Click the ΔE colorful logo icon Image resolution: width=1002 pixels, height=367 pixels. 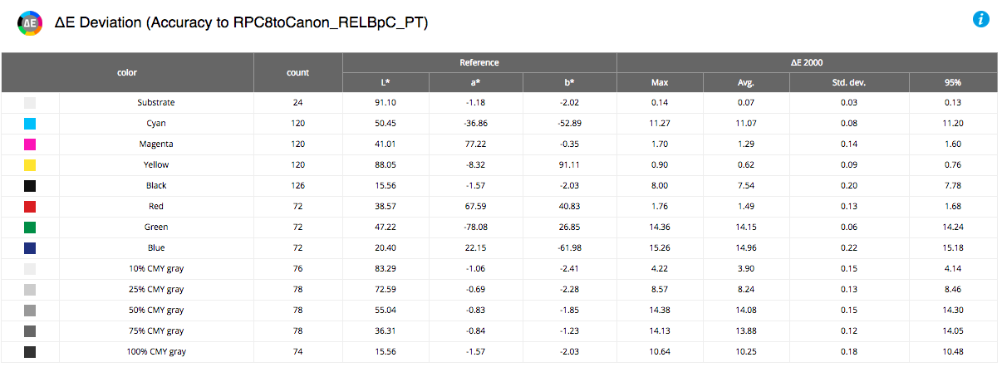[x=29, y=22]
